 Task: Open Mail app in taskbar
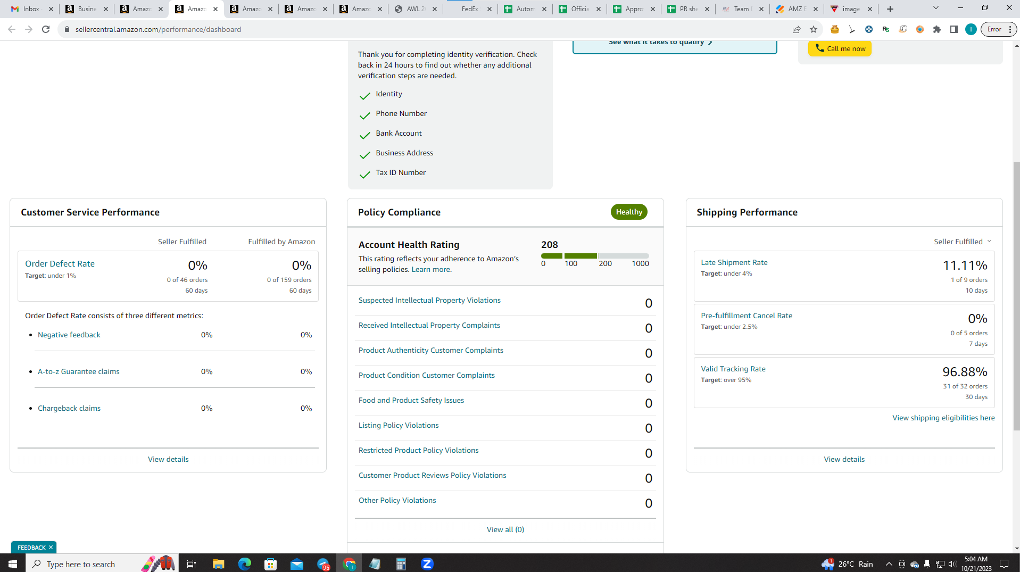(x=297, y=563)
